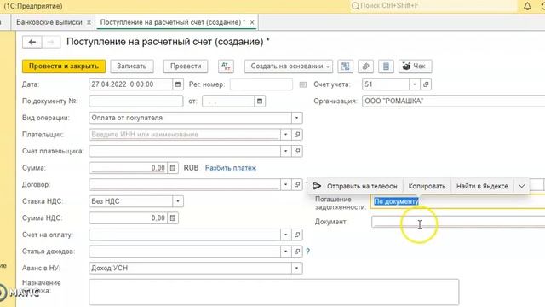Expand Статья доходов dropdown arrow
The width and height of the screenshot is (545, 307).
coord(286,252)
